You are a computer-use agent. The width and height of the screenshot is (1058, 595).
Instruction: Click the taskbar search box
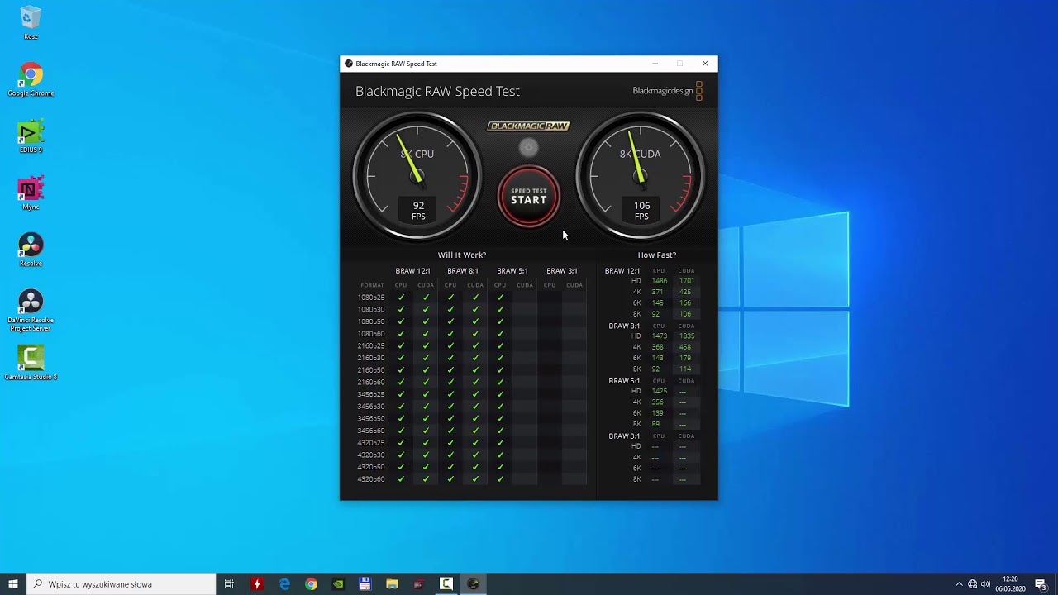tap(122, 584)
